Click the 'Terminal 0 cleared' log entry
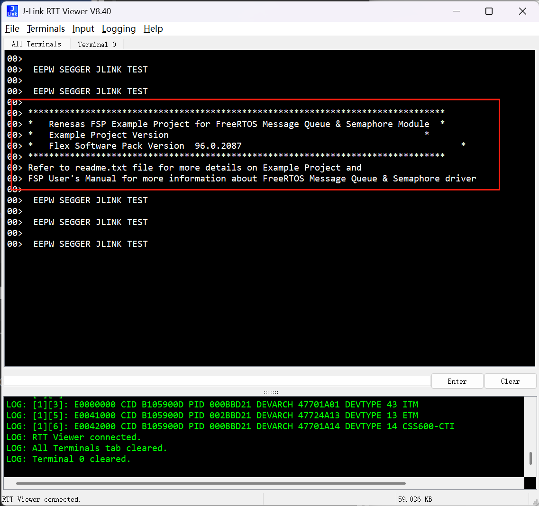The height and width of the screenshot is (506, 539). tap(69, 459)
